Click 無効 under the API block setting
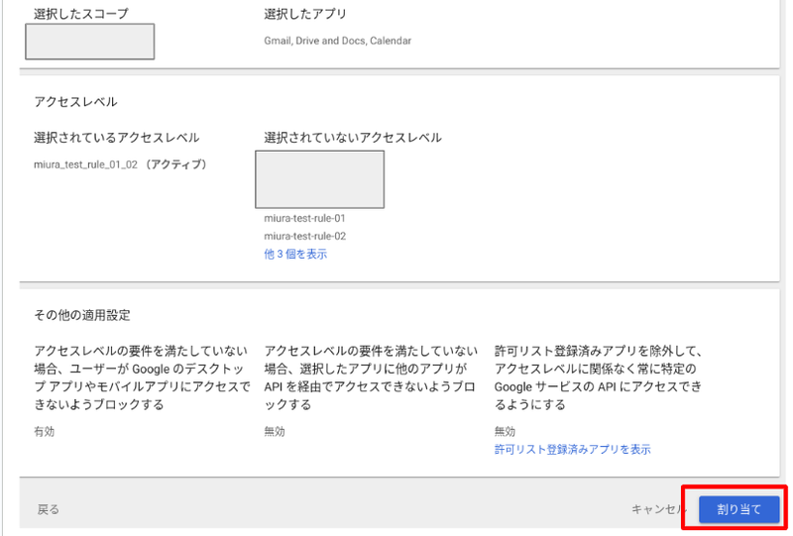This screenshot has height=536, width=793. click(x=275, y=431)
